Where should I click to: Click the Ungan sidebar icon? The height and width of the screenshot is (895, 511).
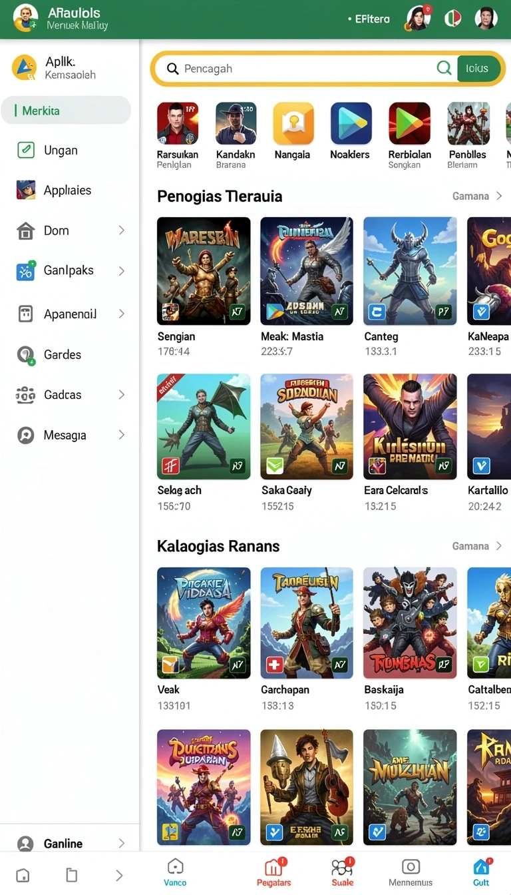25,150
